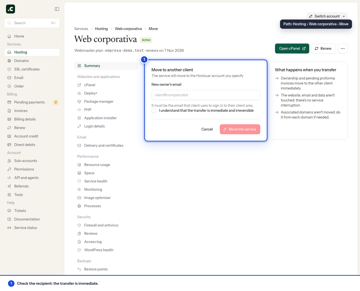Viewport: 360px width, 291px height.
Task: Click the Restore points history icon
Action: point(79,269)
